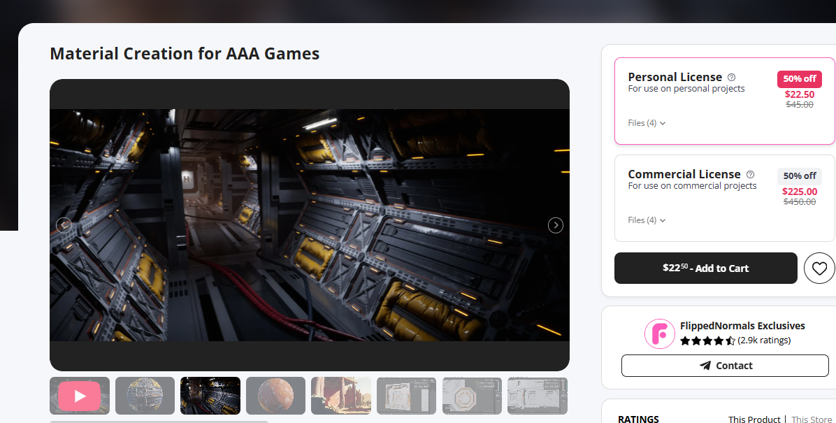Open the Contact button for the seller

[725, 365]
